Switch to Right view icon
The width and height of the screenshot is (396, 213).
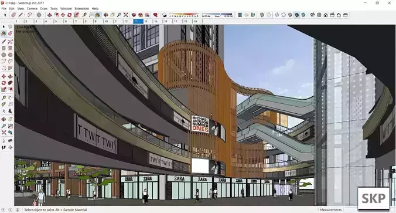(332, 15)
